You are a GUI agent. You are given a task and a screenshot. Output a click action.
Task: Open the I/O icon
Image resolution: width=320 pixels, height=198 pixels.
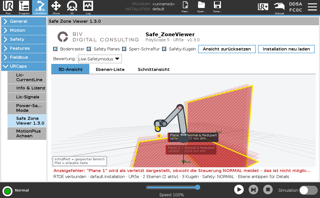72,7
